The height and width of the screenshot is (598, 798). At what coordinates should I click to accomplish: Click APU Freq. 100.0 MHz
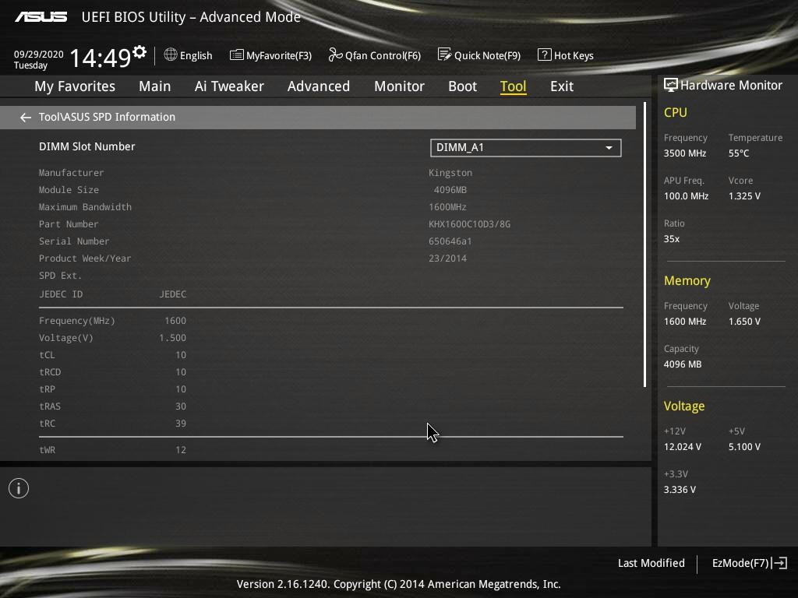tap(686, 195)
